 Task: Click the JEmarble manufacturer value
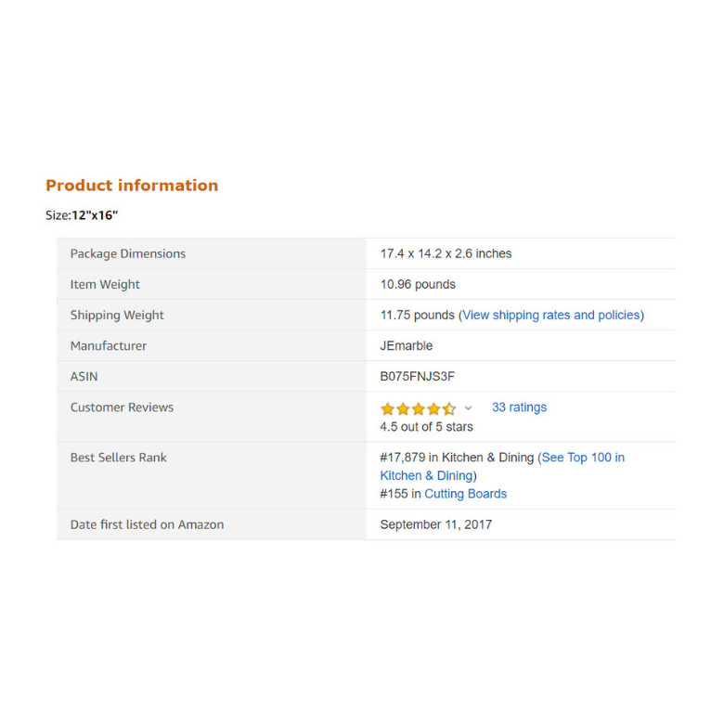407,346
